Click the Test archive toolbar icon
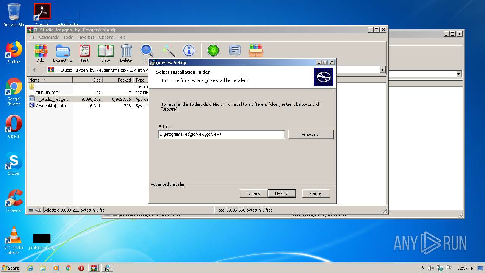The image size is (485, 273). point(84,53)
